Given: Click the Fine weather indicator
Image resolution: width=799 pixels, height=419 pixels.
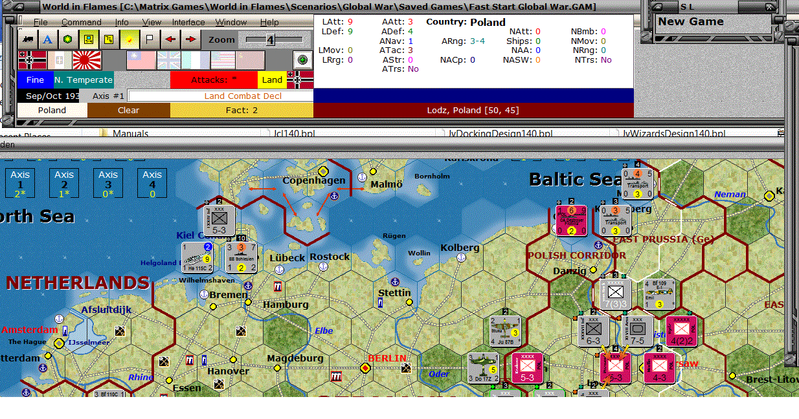Looking at the screenshot, I should tap(35, 80).
